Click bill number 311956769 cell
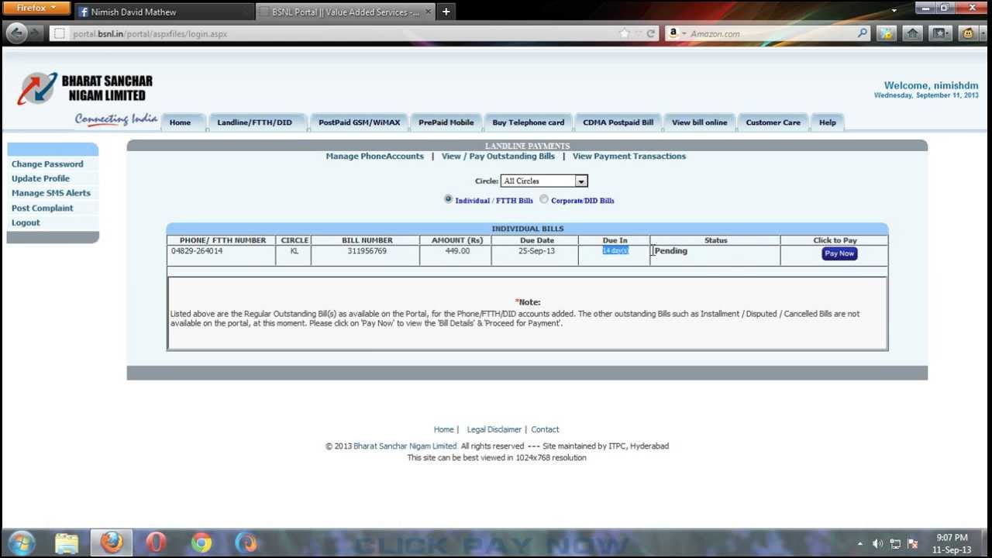This screenshot has height=558, width=992. [366, 255]
